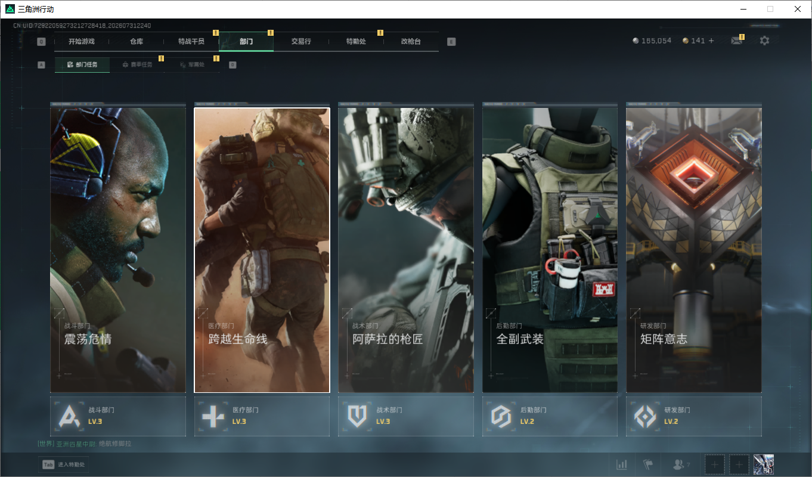Image resolution: width=812 pixels, height=477 pixels.
Task: Open the 跨越生命线 medical department card
Action: pyautogui.click(x=262, y=250)
